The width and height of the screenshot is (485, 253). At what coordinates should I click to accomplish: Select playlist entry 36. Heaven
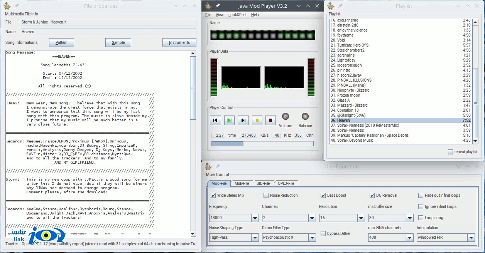point(401,120)
